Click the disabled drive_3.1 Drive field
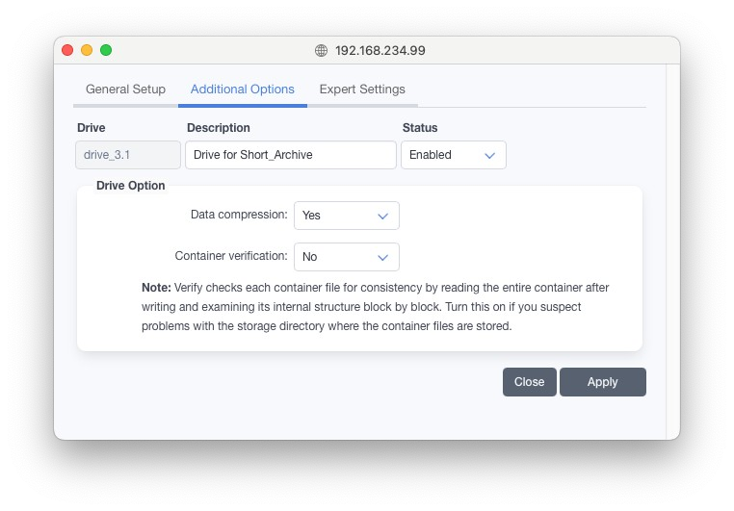This screenshot has width=734, height=511. click(128, 155)
